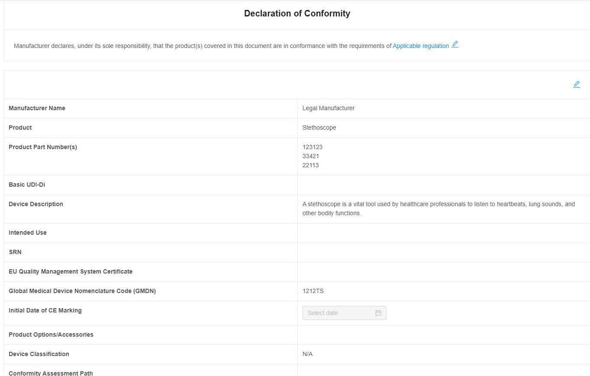Click the GMDN code value 1212TS

(313, 291)
